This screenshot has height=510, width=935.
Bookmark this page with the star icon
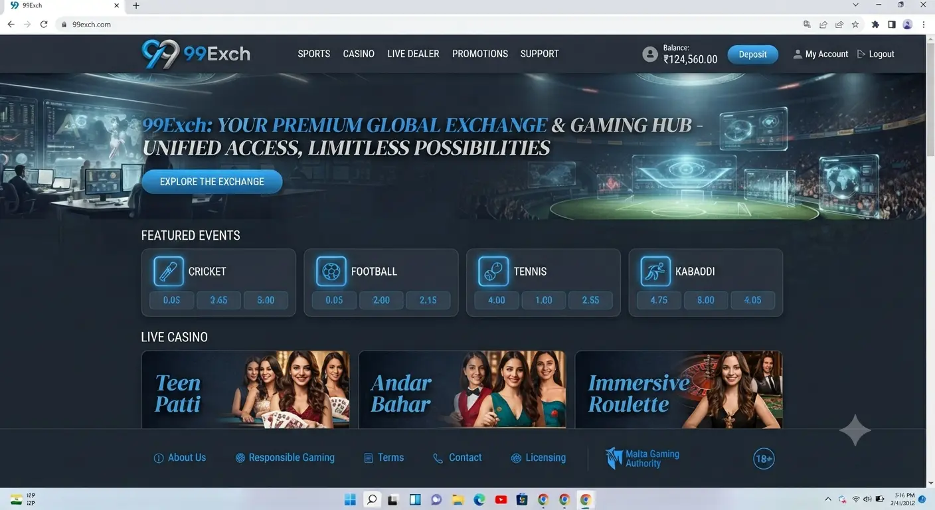[x=855, y=25]
